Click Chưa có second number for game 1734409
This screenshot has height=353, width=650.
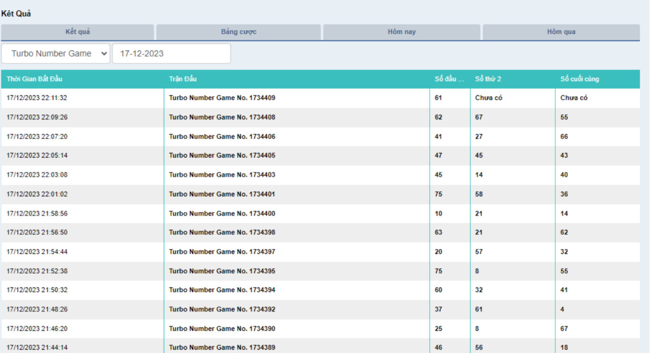coord(488,98)
